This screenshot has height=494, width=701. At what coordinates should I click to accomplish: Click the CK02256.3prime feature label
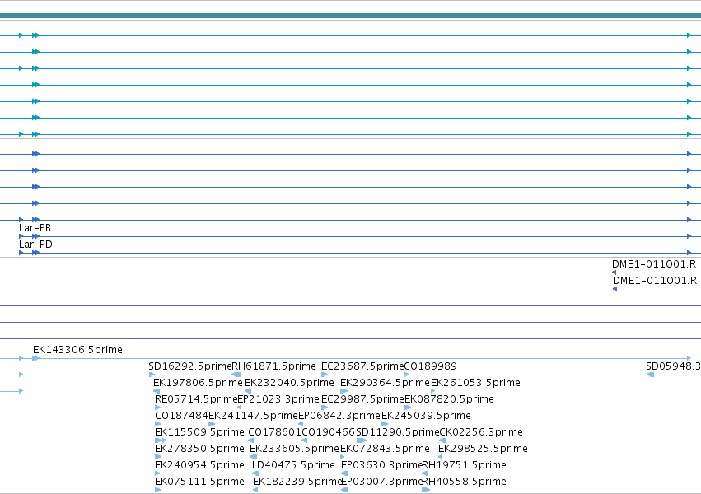481,432
